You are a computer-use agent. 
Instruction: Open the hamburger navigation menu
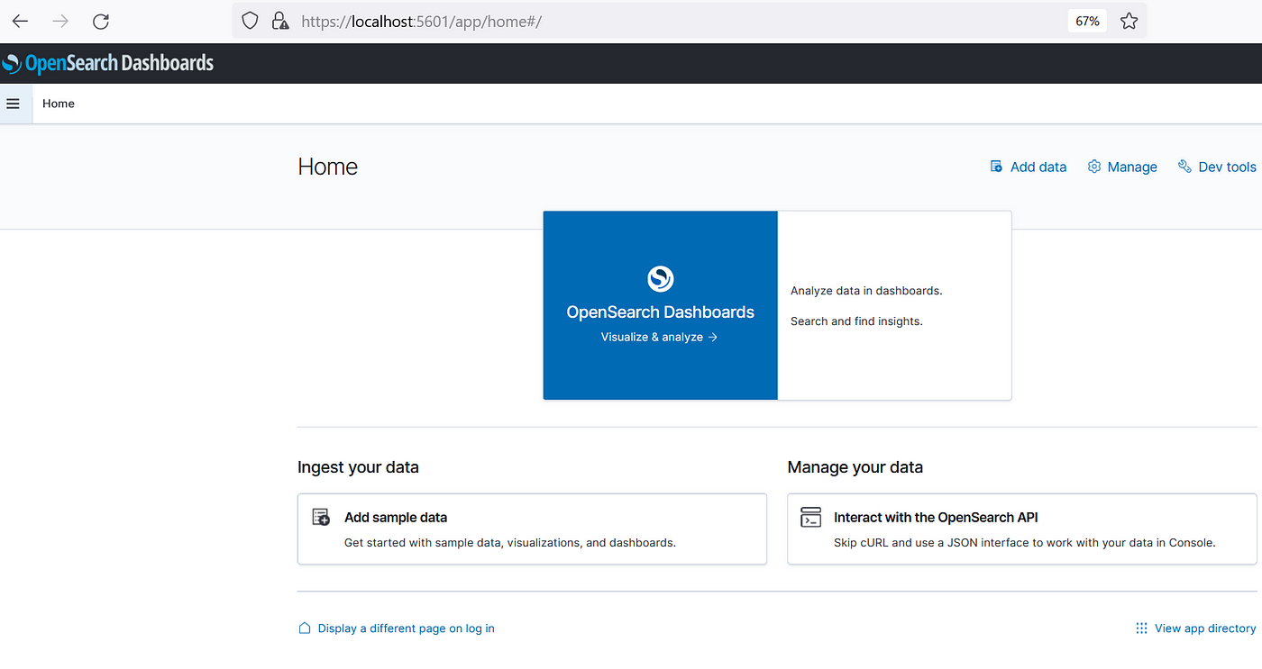[x=13, y=104]
